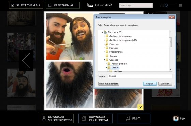Start the Let 'em slide! slideshow
Viewport: 191px width, 126px height.
pyautogui.click(x=100, y=5)
